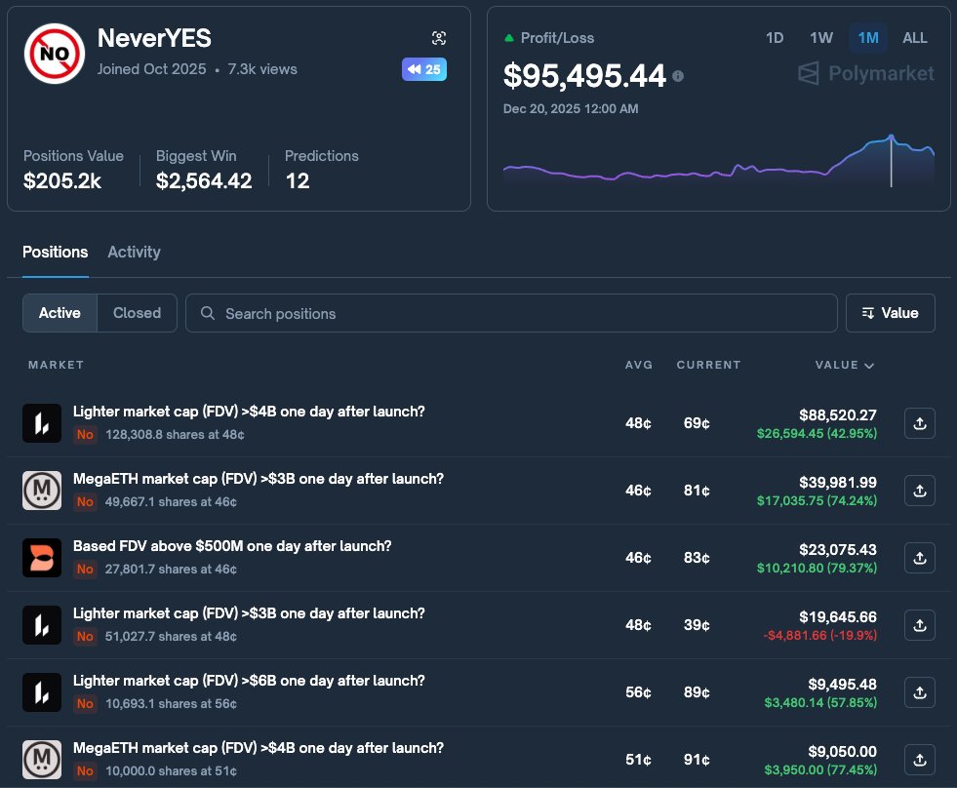Open Lighter market cap >$4B market link
The image size is (957, 788).
(x=249, y=412)
